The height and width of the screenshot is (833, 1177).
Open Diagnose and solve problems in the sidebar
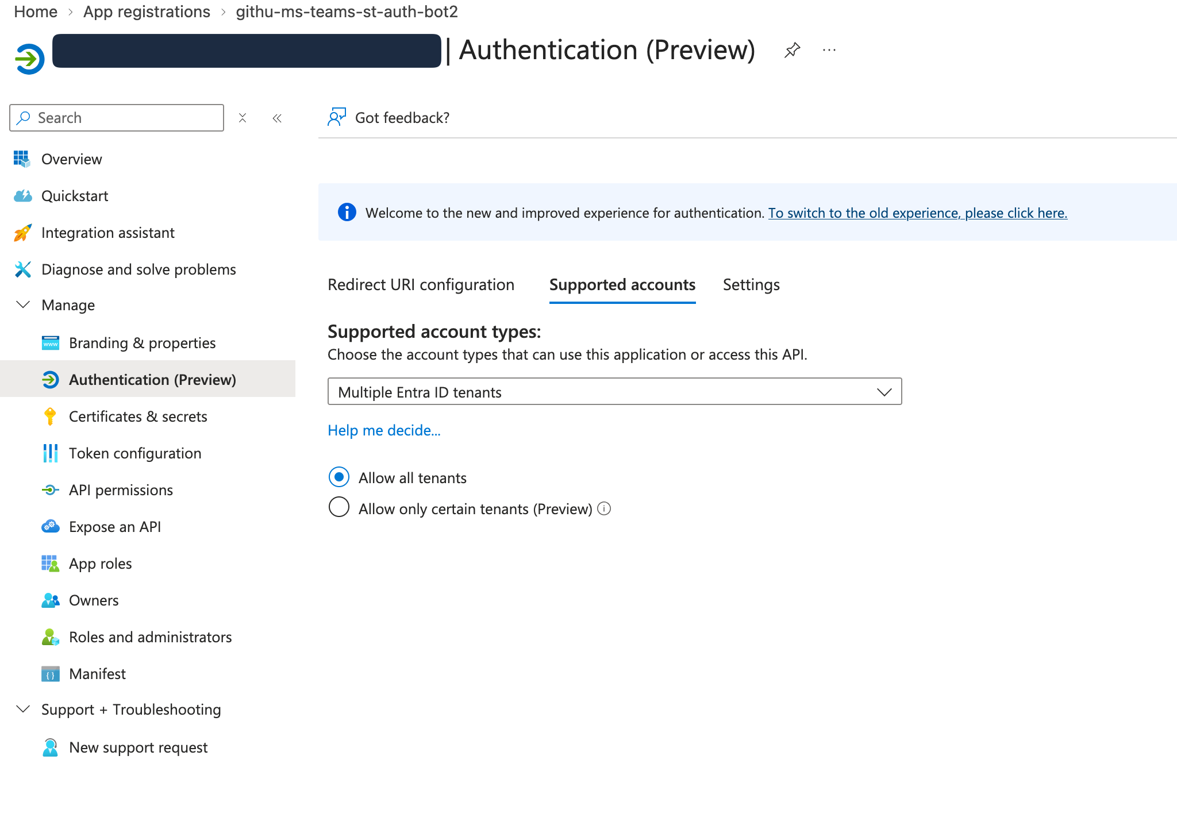point(148,269)
